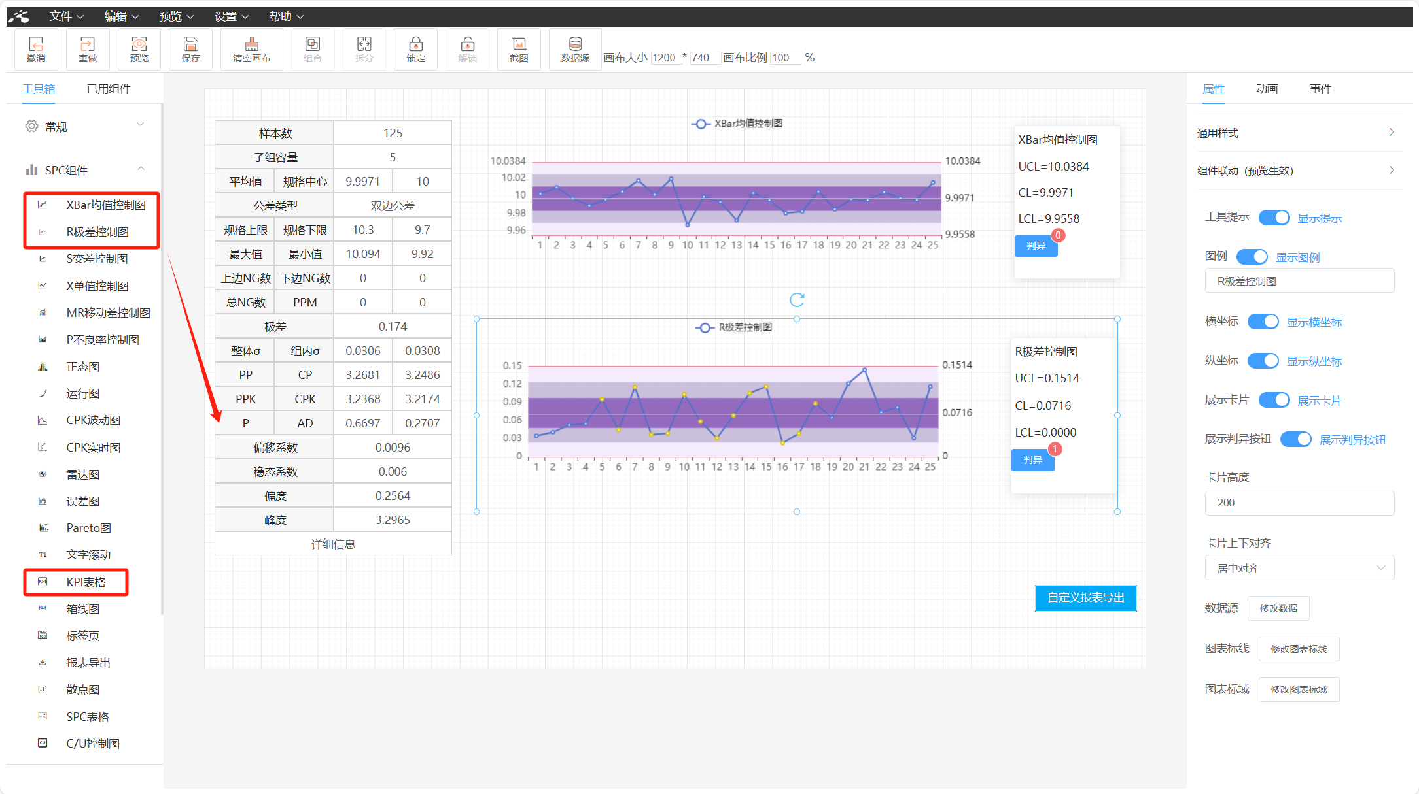Select KPI表格 in the toolbox
Image resolution: width=1419 pixels, height=794 pixels.
point(86,582)
